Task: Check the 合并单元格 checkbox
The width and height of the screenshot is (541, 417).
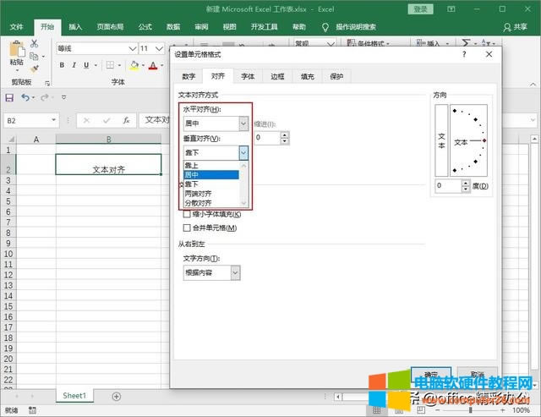Action: 187,228
